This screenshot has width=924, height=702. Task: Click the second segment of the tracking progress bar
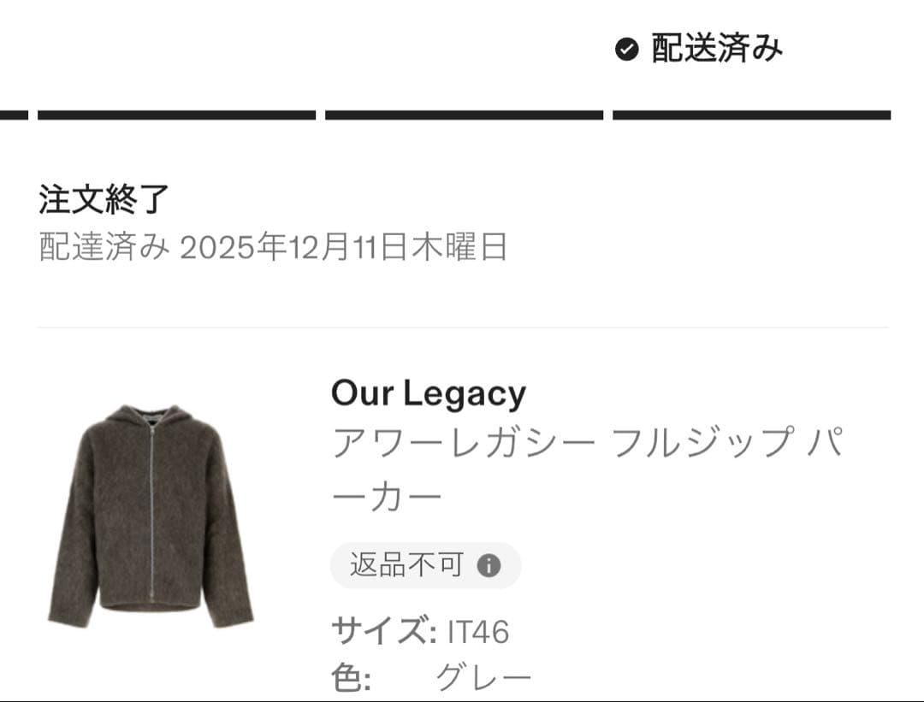462,112
